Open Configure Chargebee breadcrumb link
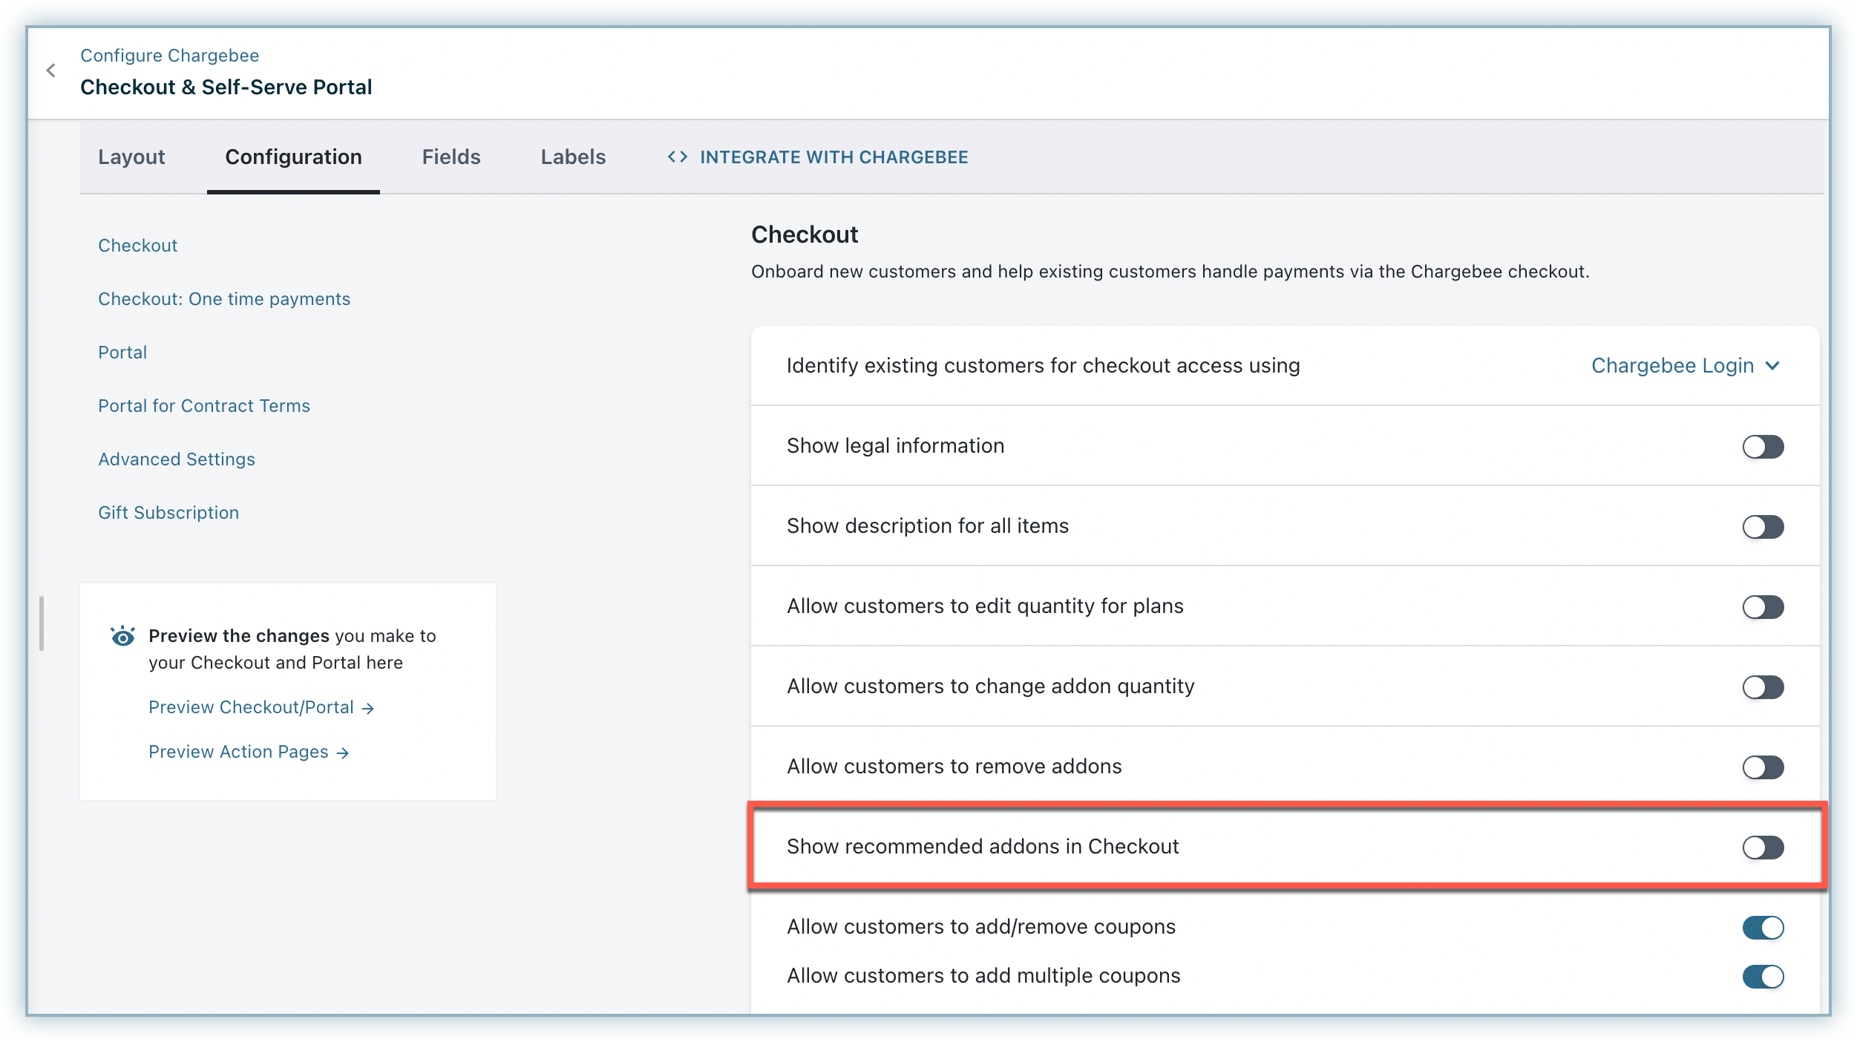This screenshot has height=1042, width=1857. pos(169,56)
